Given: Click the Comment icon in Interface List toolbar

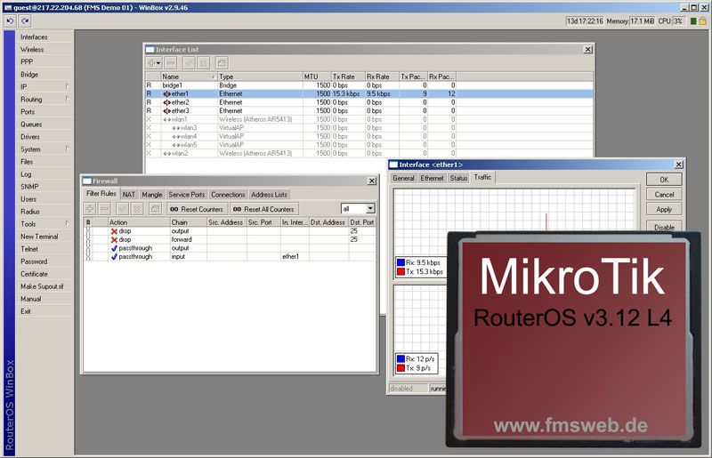Looking at the screenshot, I should [x=222, y=63].
